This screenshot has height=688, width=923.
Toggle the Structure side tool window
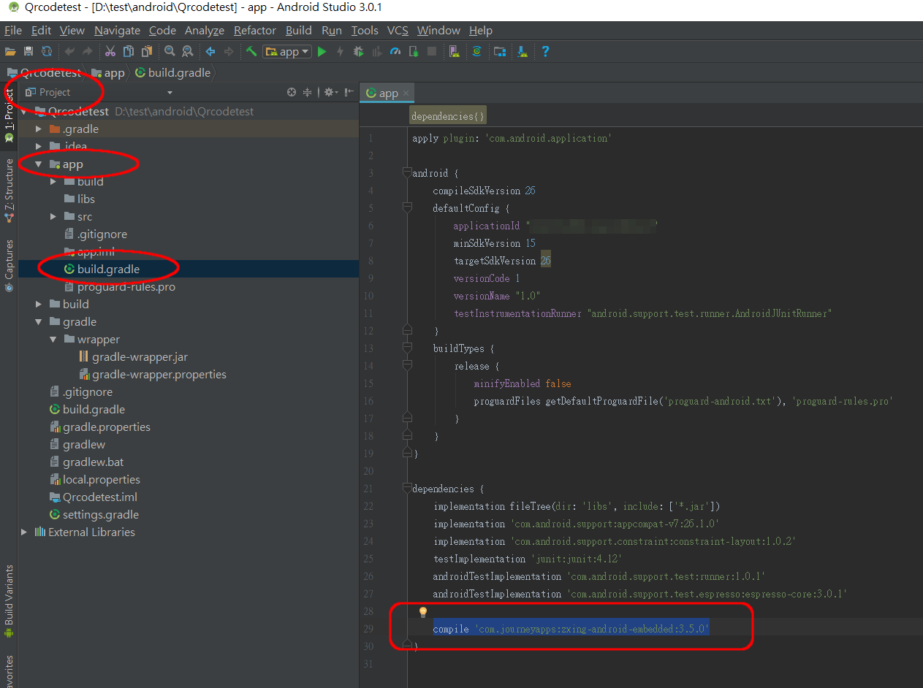coord(9,190)
